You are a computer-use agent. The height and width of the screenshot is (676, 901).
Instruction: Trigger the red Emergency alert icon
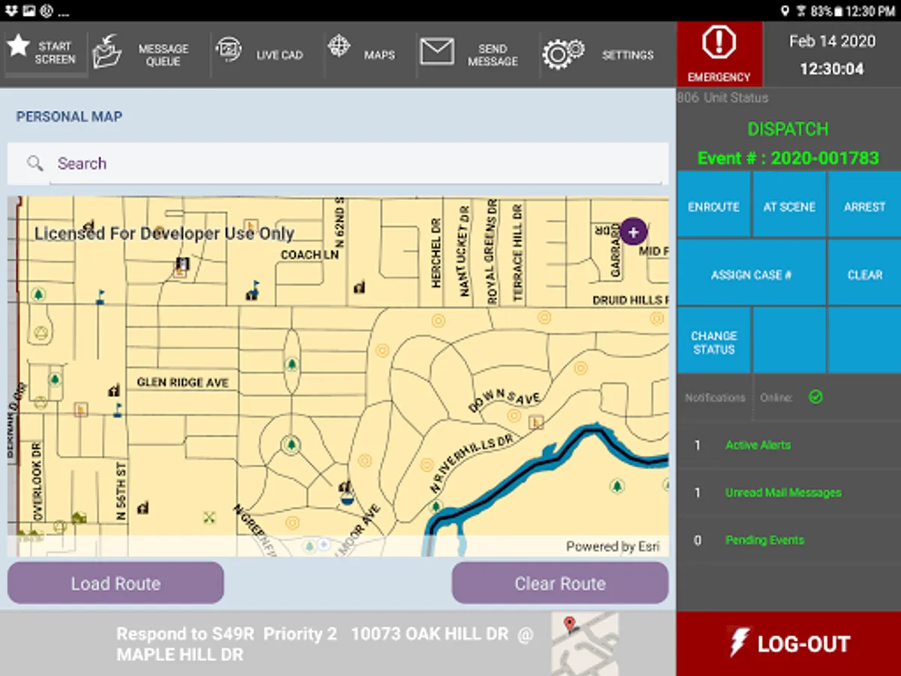click(719, 44)
